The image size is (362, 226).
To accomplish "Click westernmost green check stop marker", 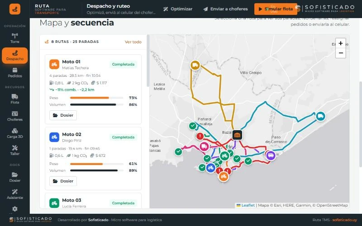I will coord(178,152).
